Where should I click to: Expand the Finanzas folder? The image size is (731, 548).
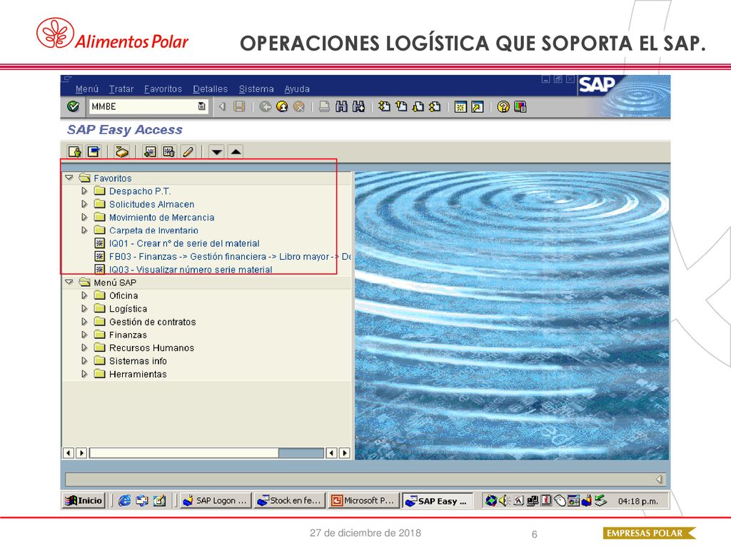click(84, 335)
